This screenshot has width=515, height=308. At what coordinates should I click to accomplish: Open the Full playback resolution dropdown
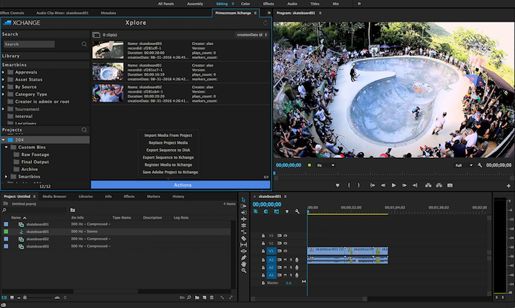click(x=463, y=165)
